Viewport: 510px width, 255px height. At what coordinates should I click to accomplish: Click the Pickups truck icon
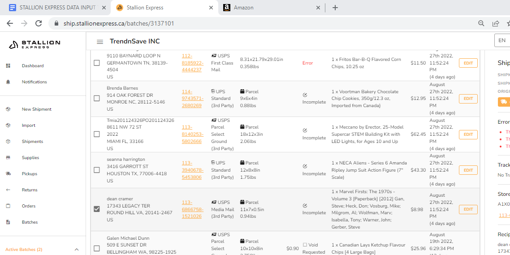pyautogui.click(x=8, y=174)
